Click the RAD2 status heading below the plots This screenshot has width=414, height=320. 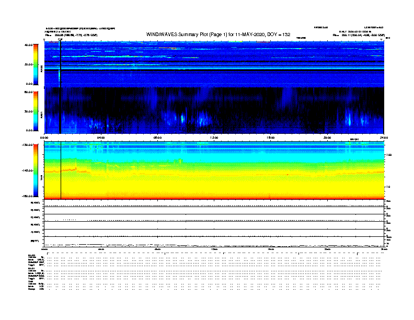pos(31,255)
